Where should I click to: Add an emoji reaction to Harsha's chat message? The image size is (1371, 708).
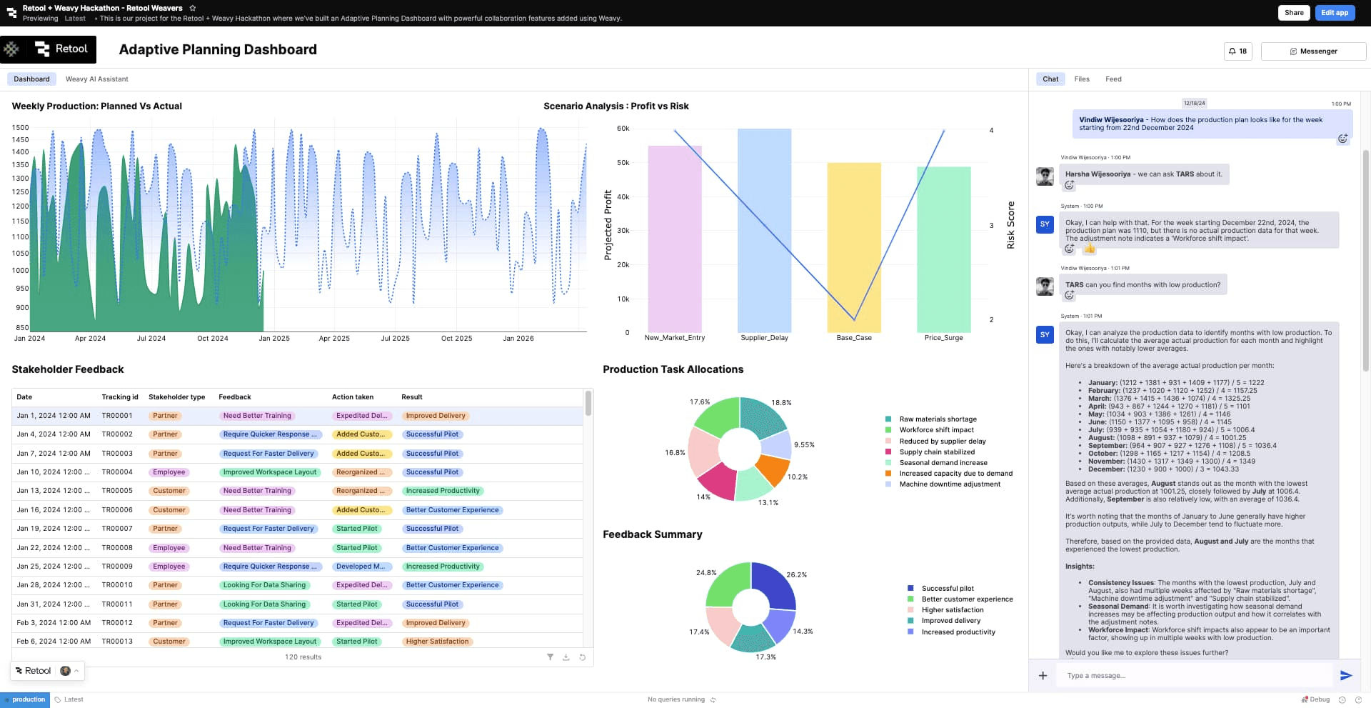click(x=1070, y=186)
